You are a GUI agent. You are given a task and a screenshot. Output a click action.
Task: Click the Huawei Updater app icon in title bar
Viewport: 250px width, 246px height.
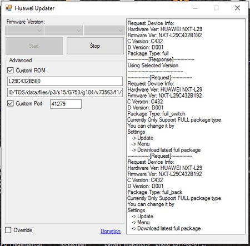[x=9, y=8]
